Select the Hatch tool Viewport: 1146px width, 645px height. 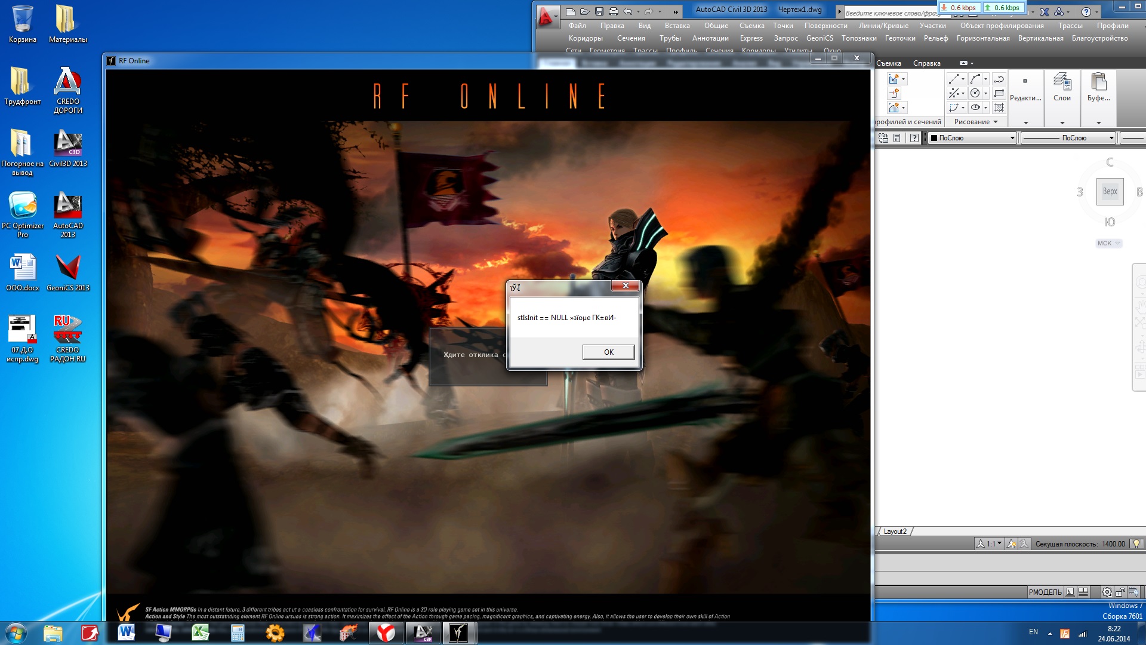point(999,107)
